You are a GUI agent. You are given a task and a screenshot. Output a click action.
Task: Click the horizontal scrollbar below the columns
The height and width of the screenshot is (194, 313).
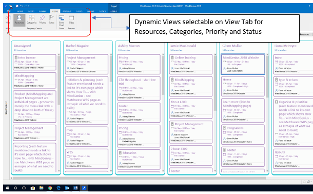tap(139, 178)
